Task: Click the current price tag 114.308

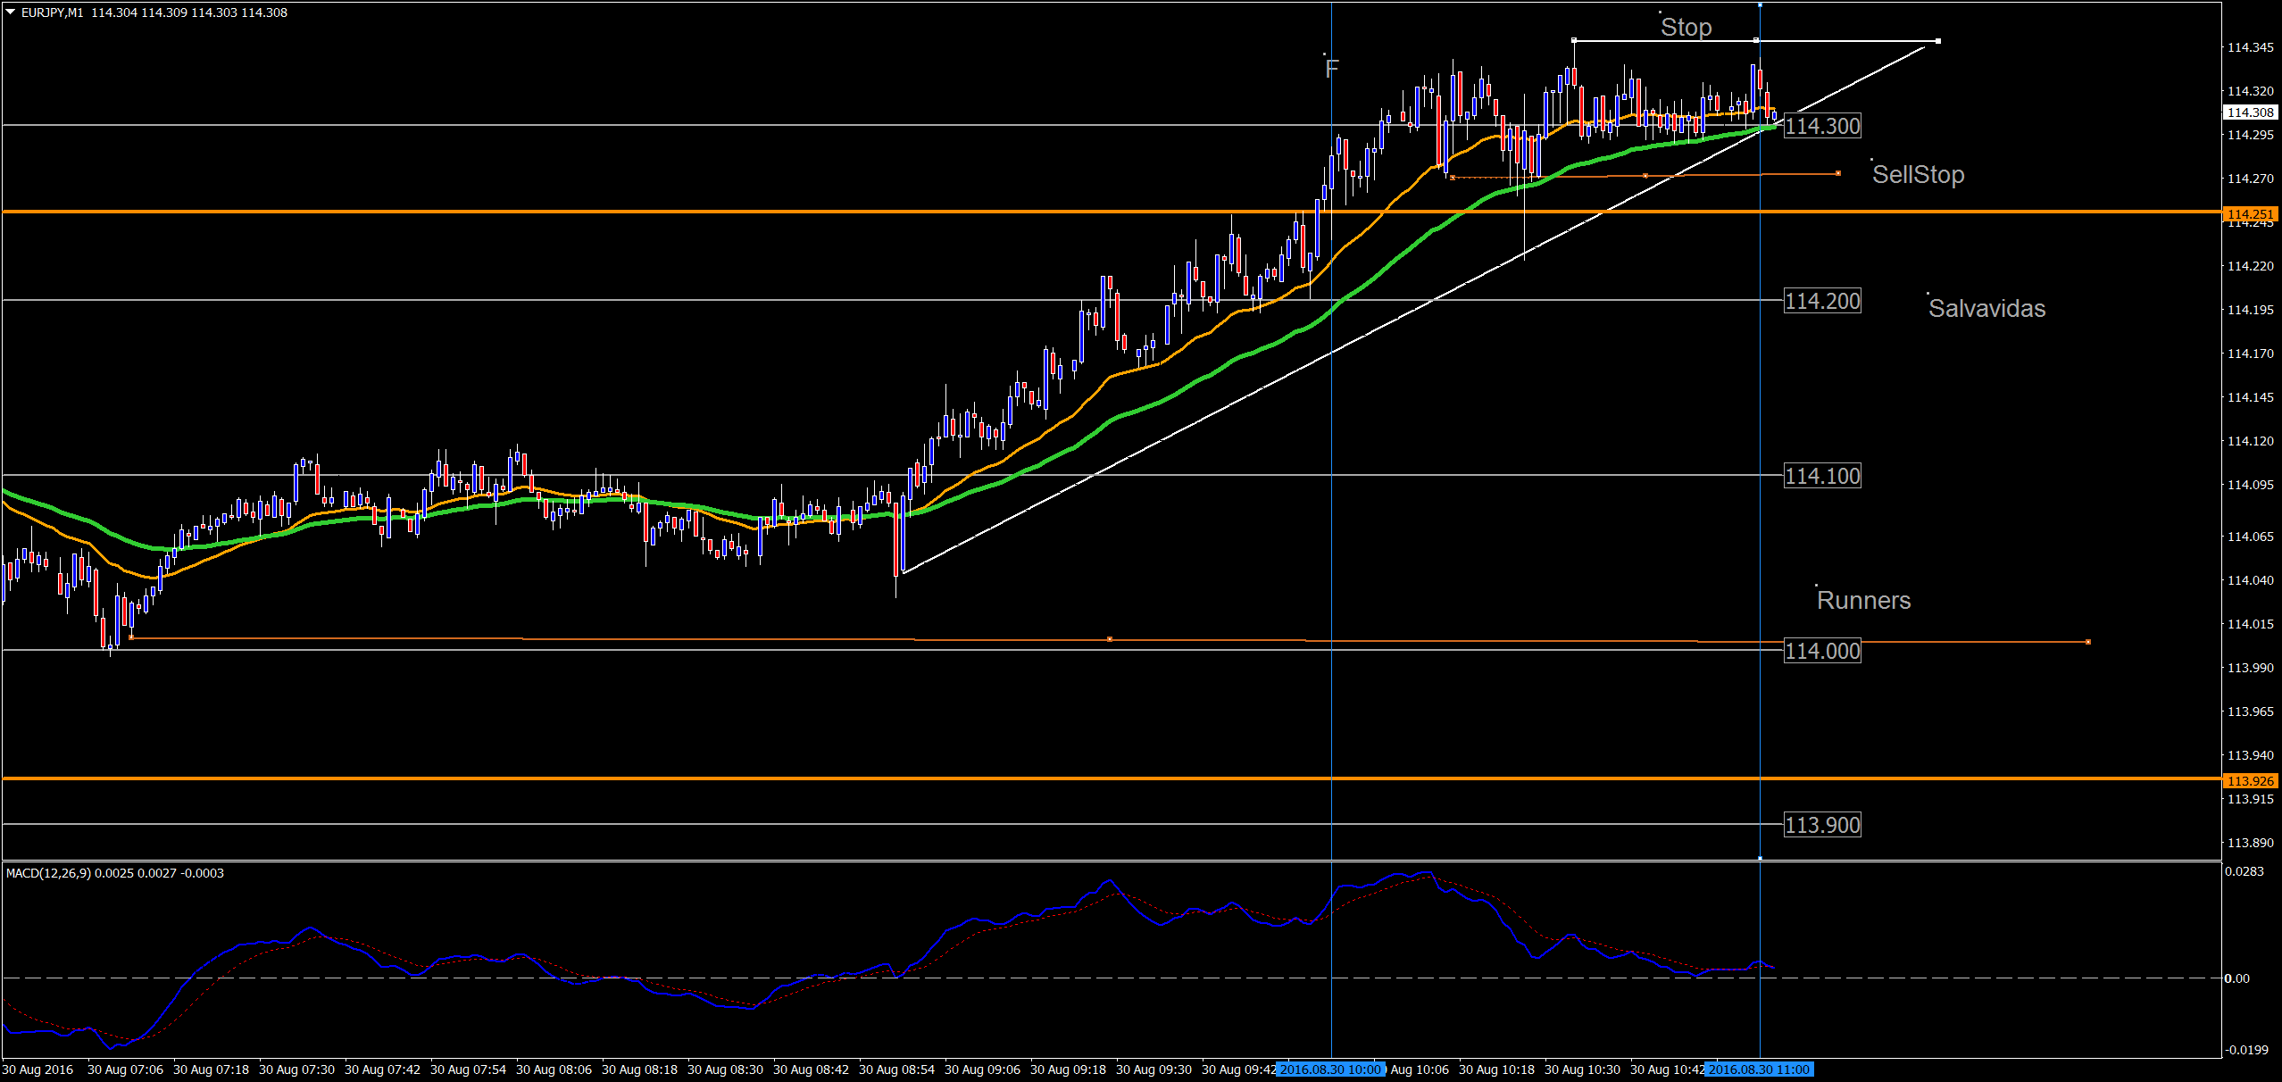Action: 2250,112
